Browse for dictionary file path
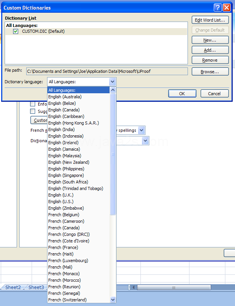Screen dimensions: 235x306 210,72
